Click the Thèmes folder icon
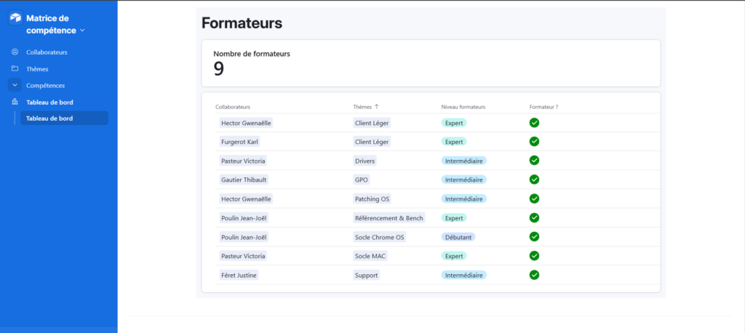Viewport: 745px width, 333px height. pos(15,68)
